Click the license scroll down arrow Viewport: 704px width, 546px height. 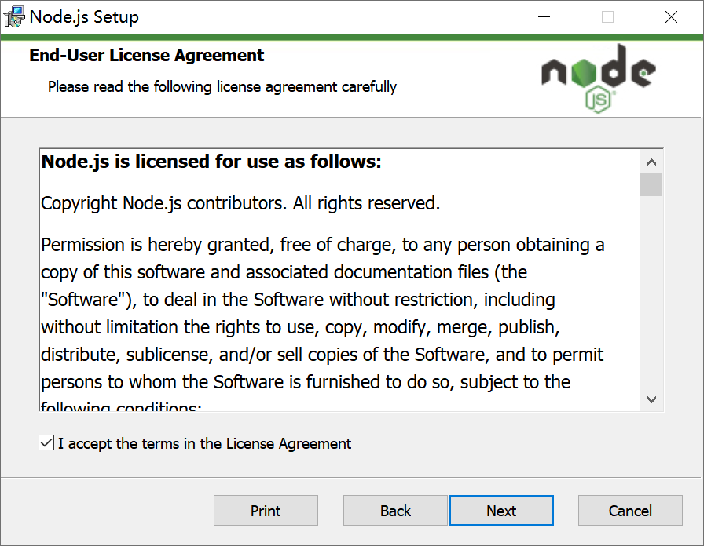pyautogui.click(x=651, y=399)
